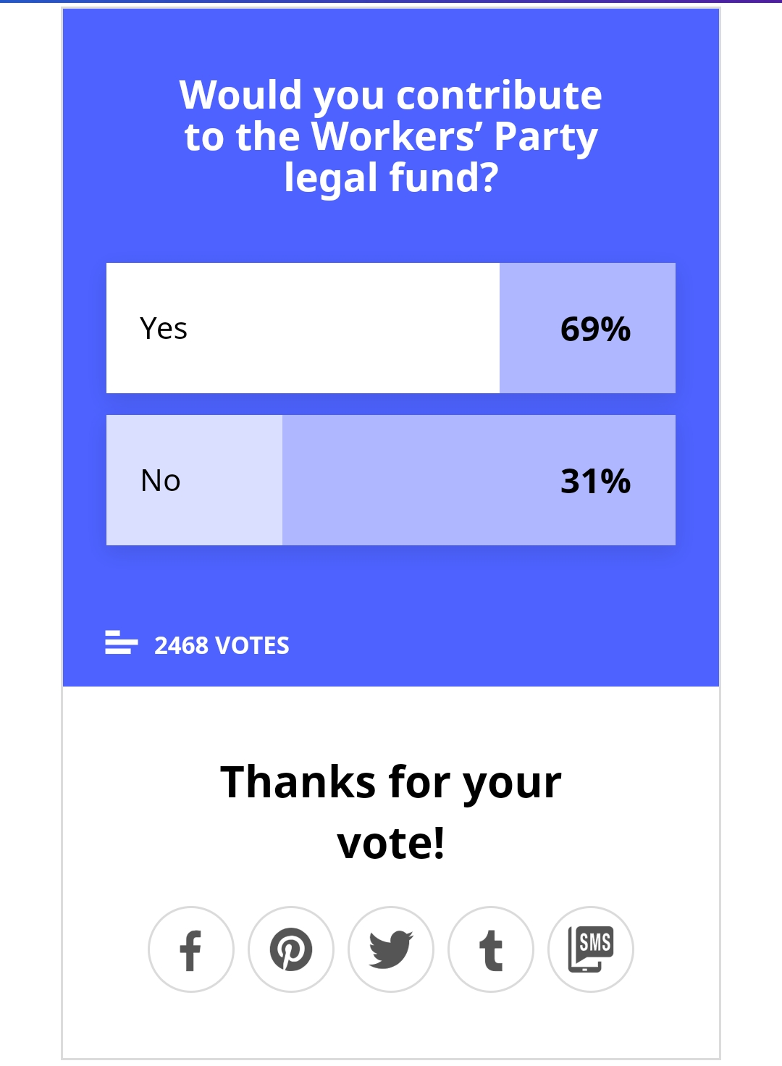Click the word Thanks in the confirmation

pos(298,782)
